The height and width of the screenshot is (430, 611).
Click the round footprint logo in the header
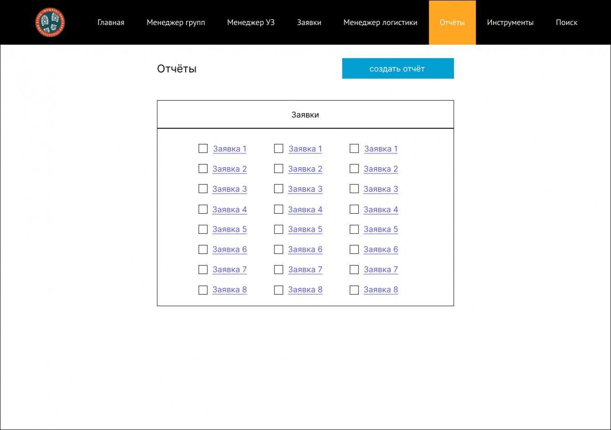(50, 23)
